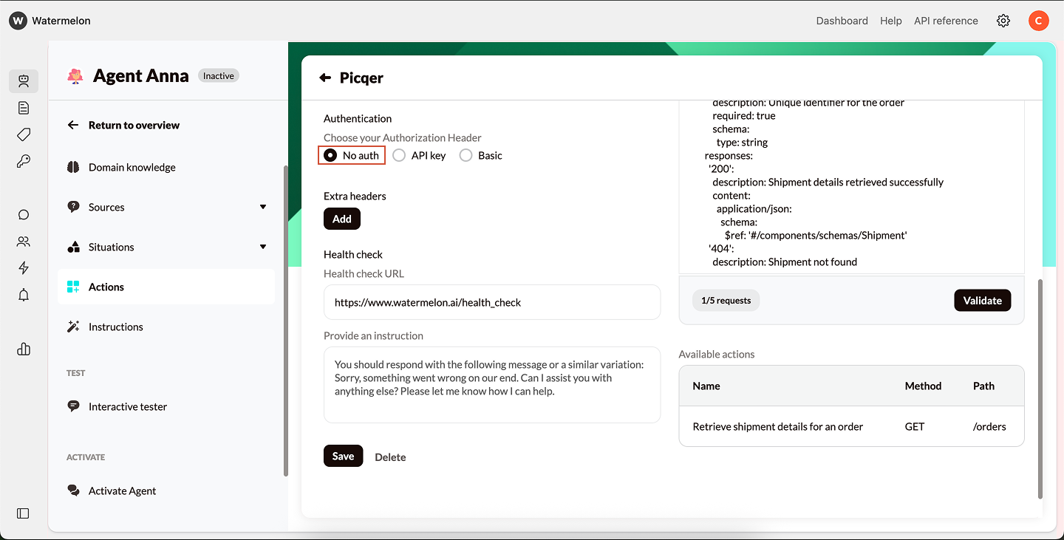Select the documents icon in the left sidebar
Screen dimensions: 1064x540
point(23,107)
